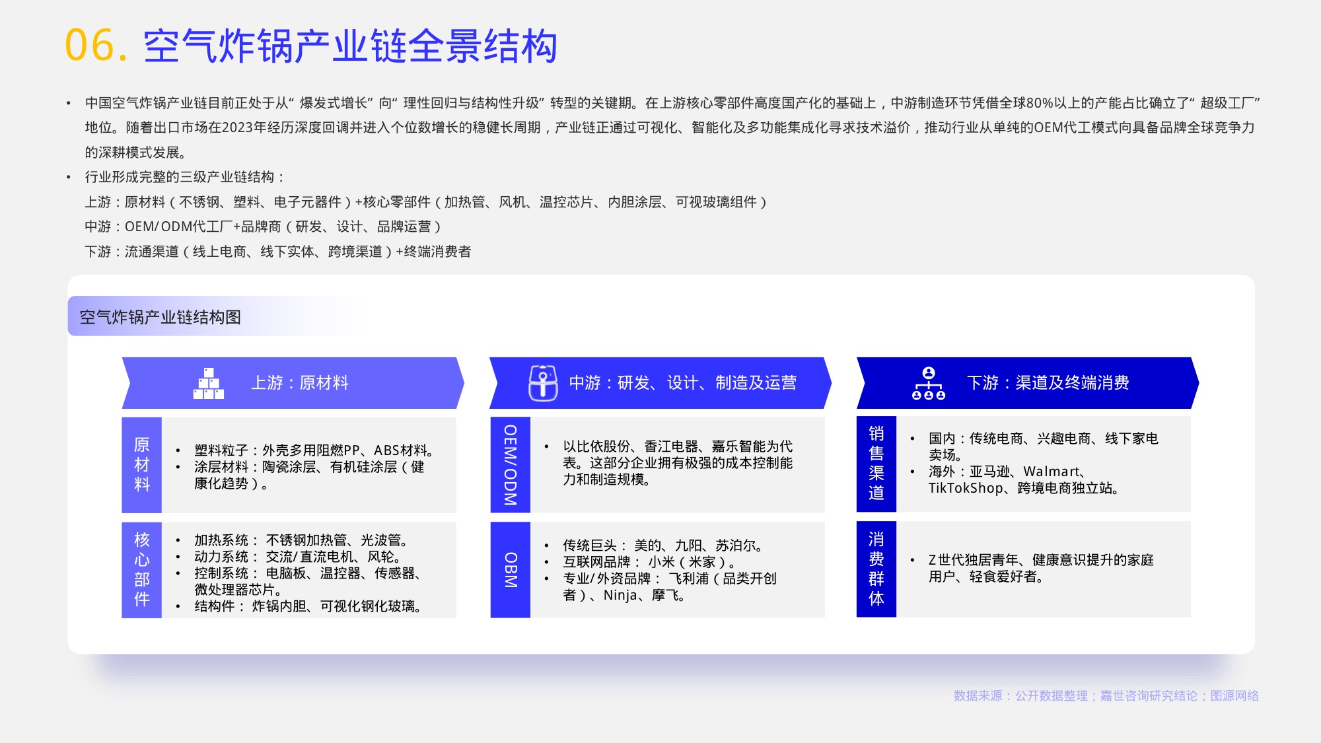
Task: Click the 上游：原材料（不锈钢、塑料 description line
Action: [426, 202]
